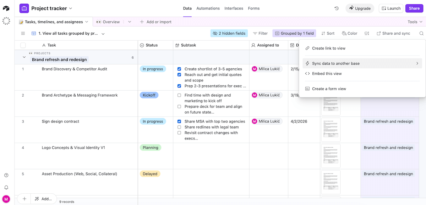Screen dimensions: 426x205
Task: Click the red Share button
Action: (414, 8)
